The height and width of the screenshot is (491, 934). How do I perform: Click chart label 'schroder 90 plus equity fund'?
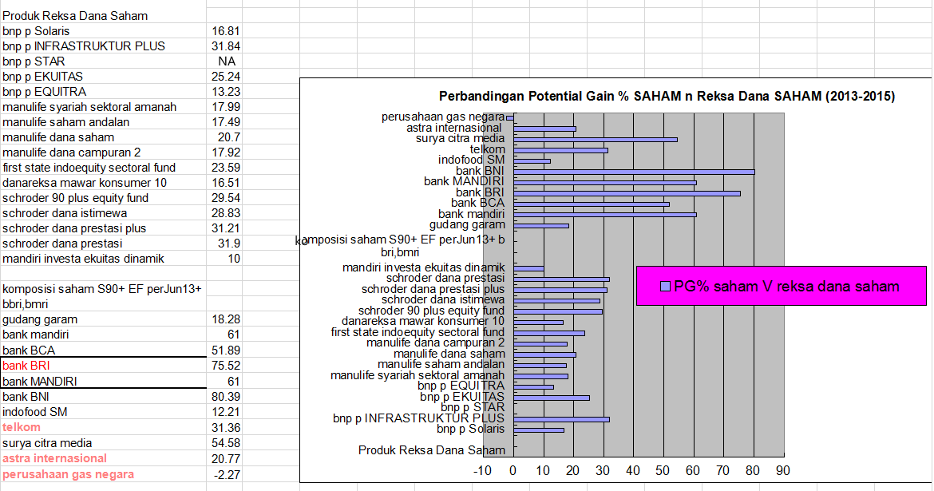click(x=431, y=311)
